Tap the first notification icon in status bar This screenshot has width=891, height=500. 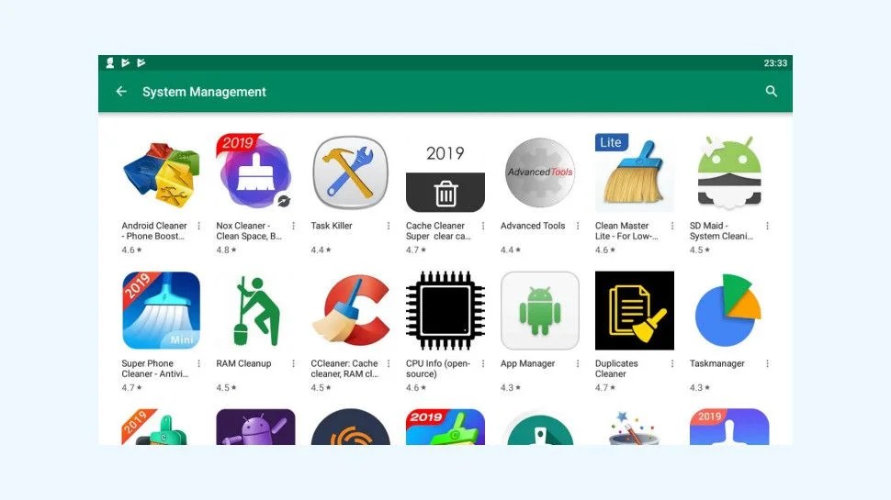tap(110, 63)
